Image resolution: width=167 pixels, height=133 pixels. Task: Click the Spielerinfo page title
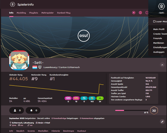point(26,5)
